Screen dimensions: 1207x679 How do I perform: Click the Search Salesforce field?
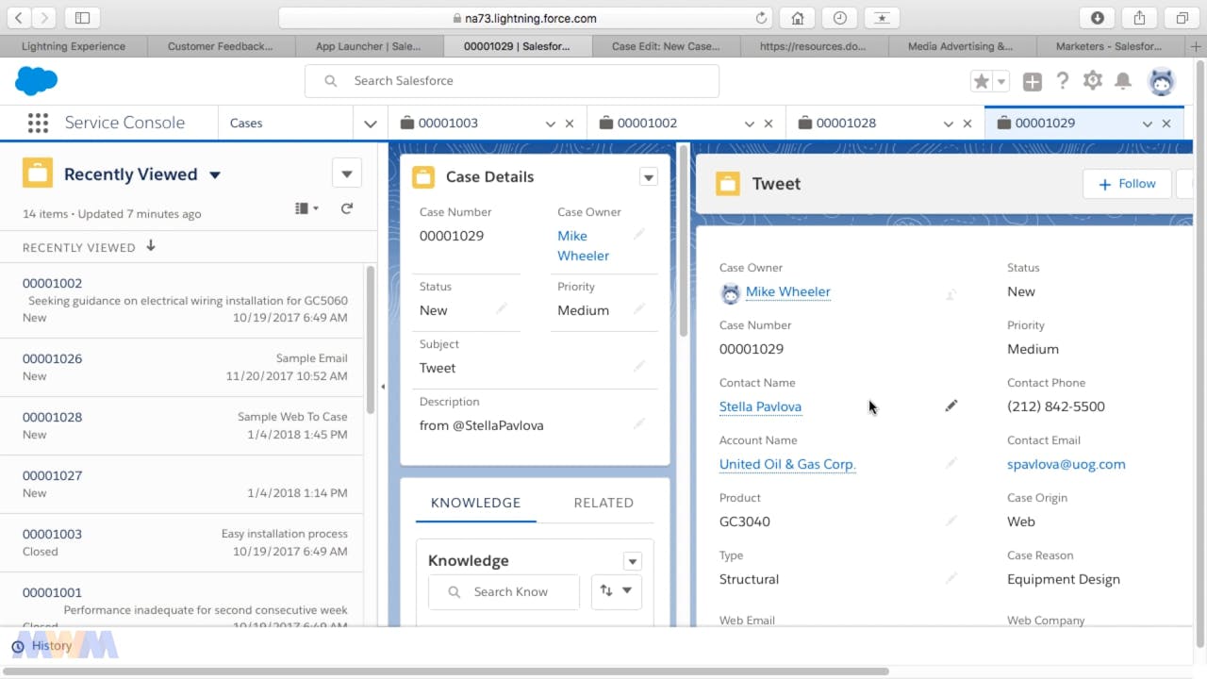[512, 81]
